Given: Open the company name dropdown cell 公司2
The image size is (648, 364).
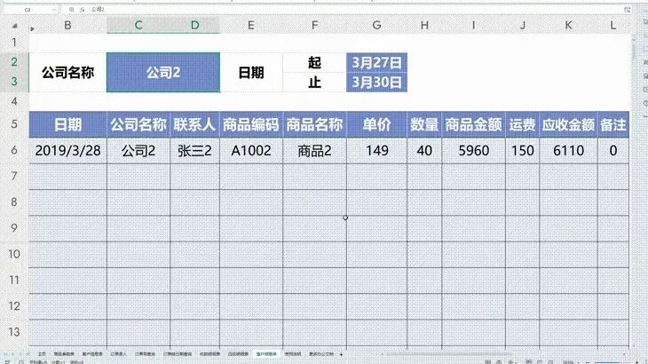Looking at the screenshot, I should 163,73.
